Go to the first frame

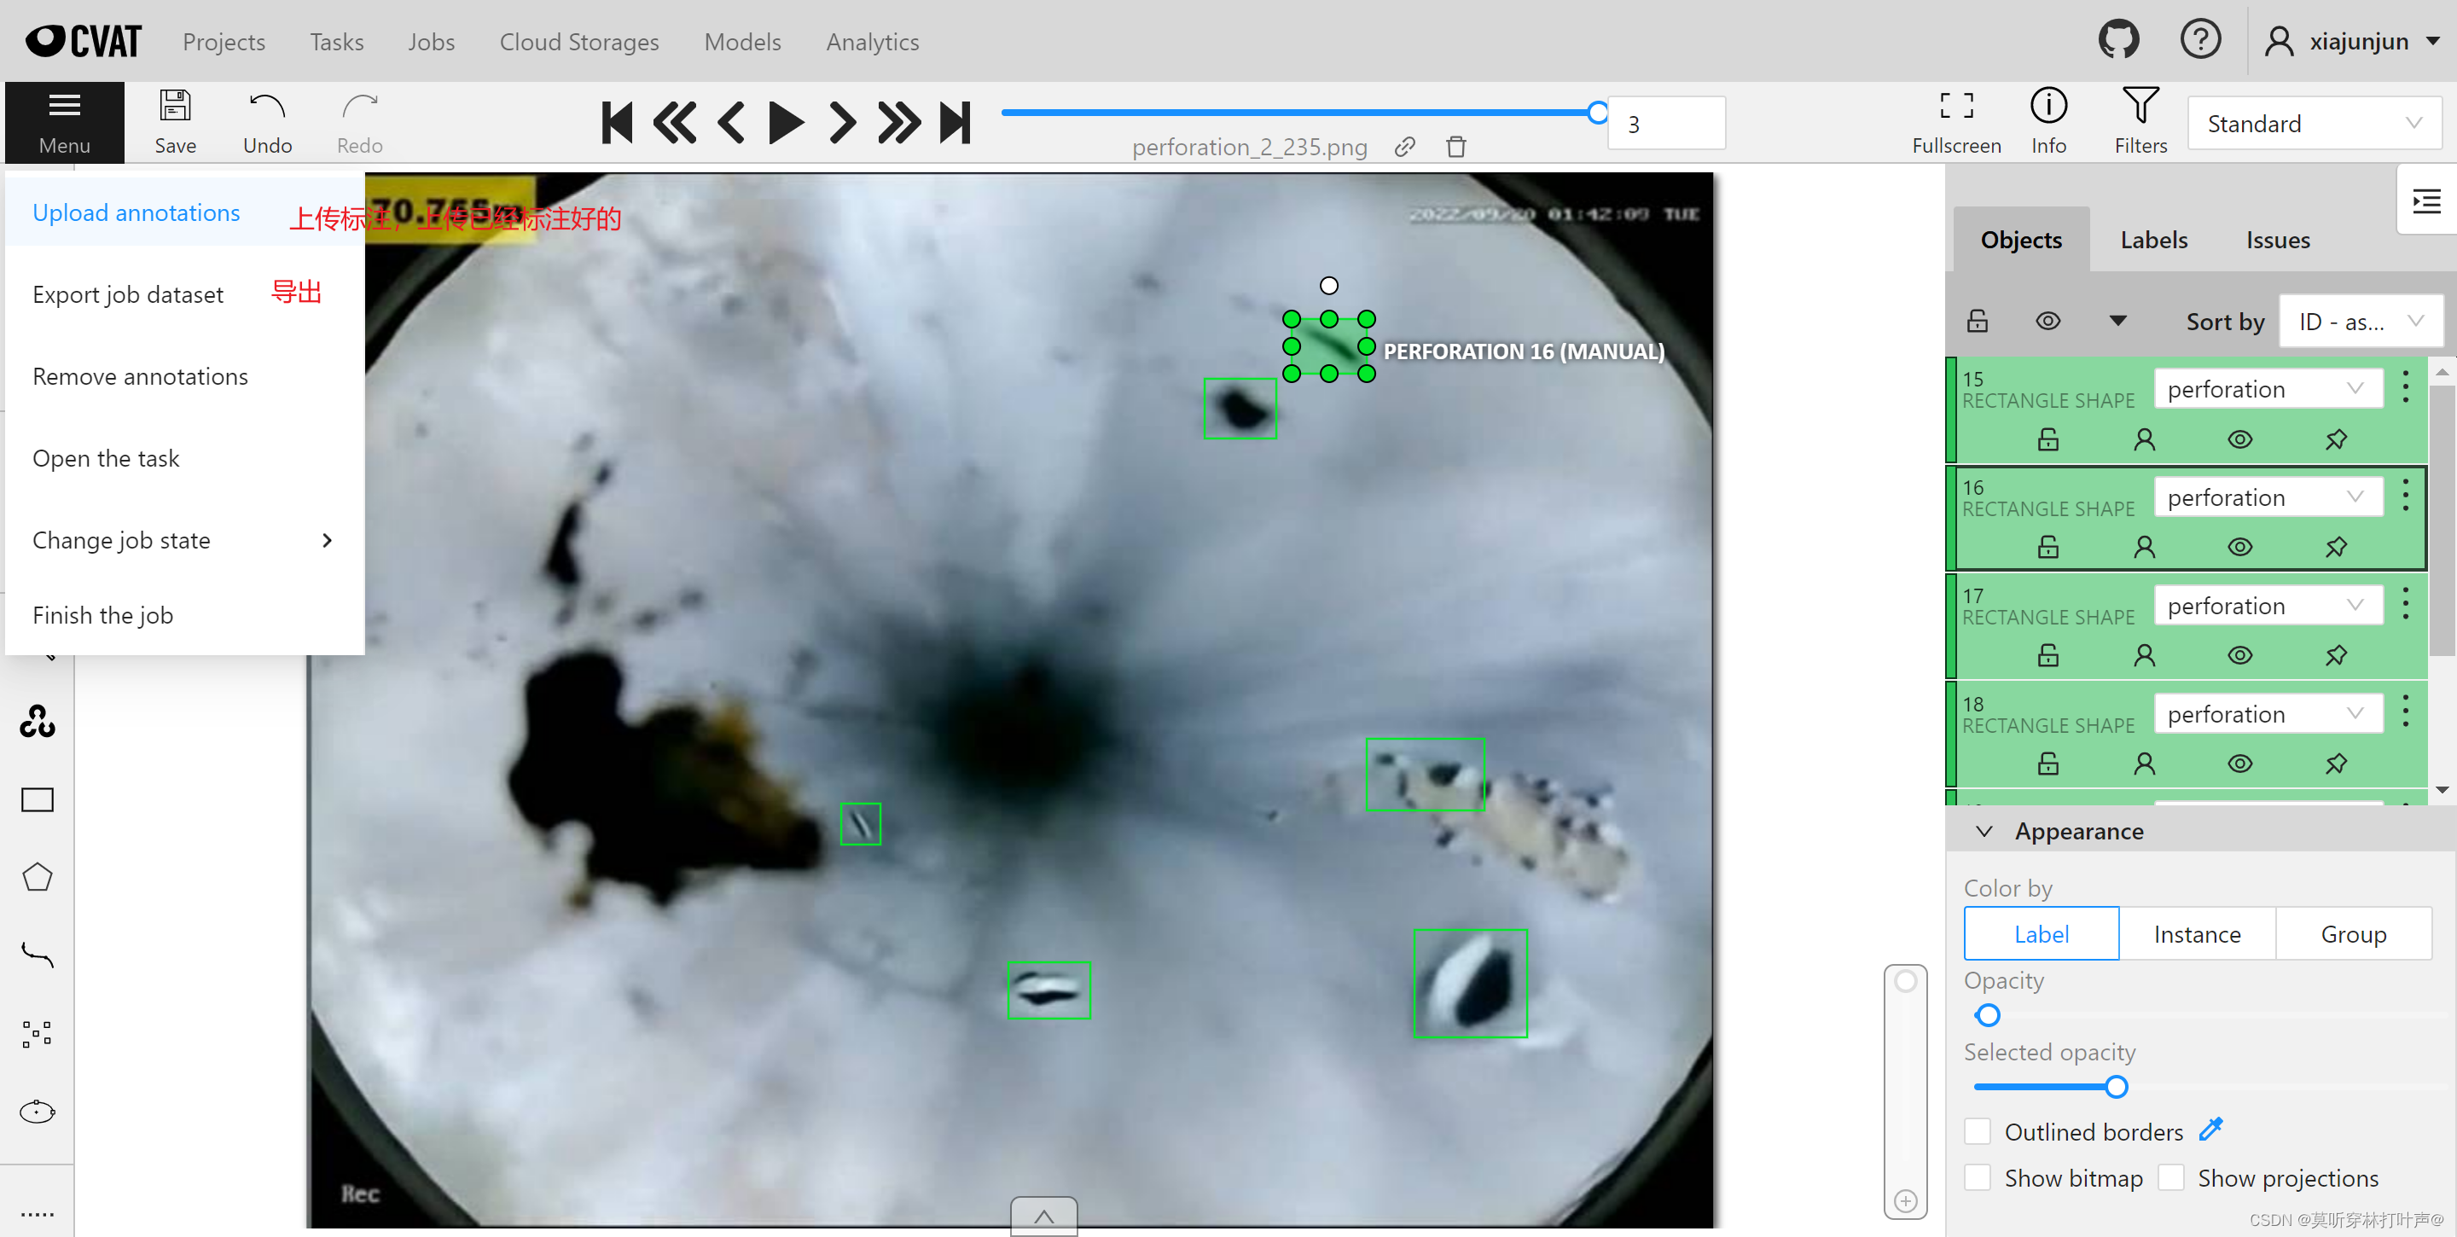click(617, 123)
